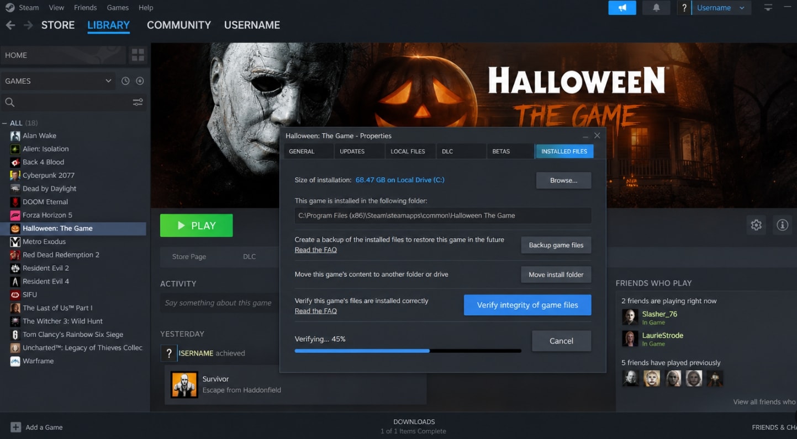The image size is (797, 439).
Task: Click Say something about this game field
Action: click(x=219, y=303)
